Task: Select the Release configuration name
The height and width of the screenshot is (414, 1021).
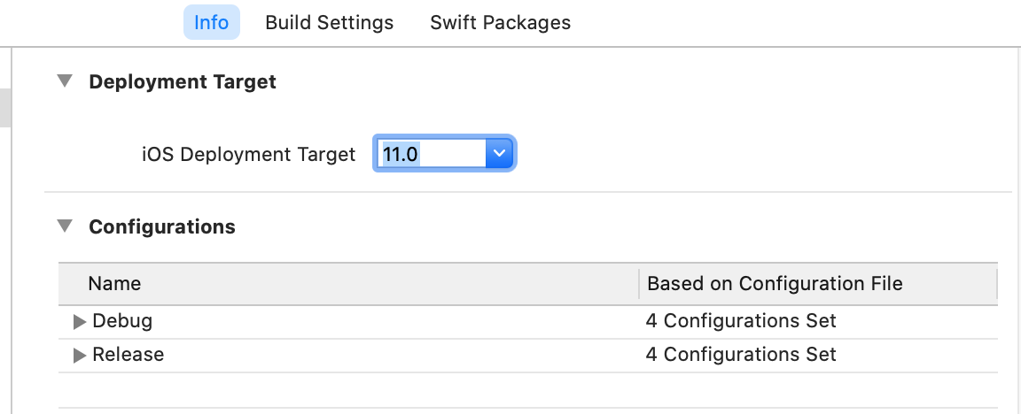Action: point(128,355)
